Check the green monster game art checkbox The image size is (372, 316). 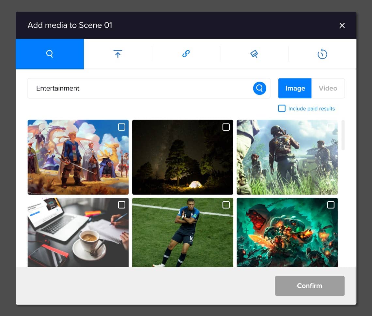tap(331, 205)
